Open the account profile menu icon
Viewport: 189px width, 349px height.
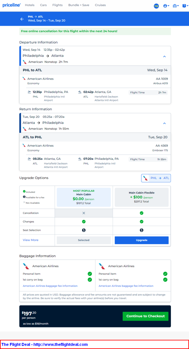(x=166, y=6)
